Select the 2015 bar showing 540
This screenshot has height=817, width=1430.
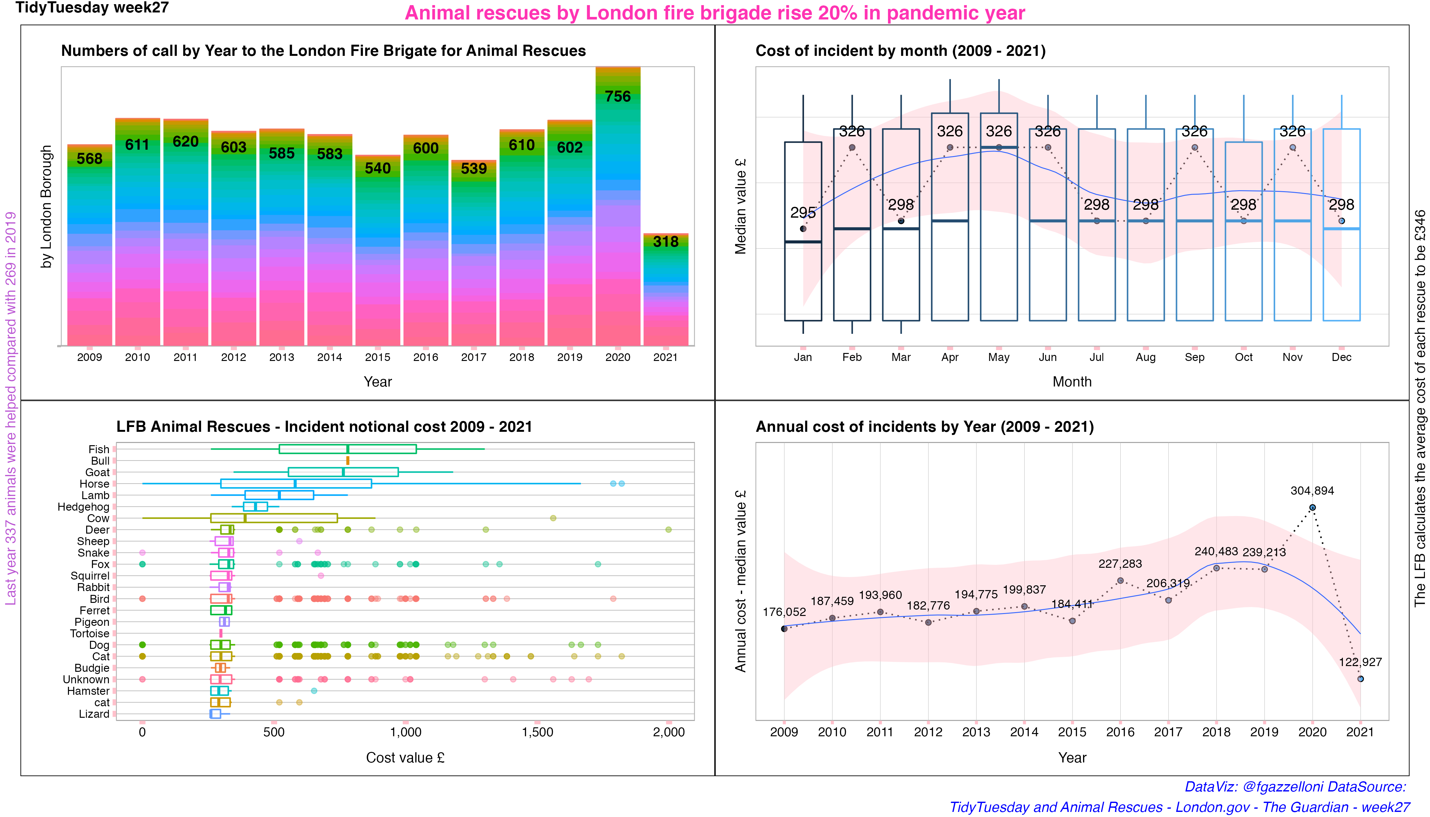click(378, 252)
